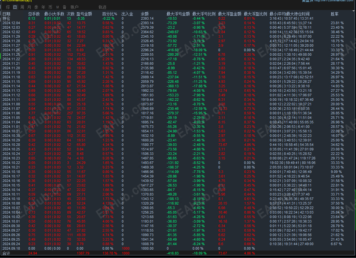Select the 2024.12.04 date row

click(11, 23)
